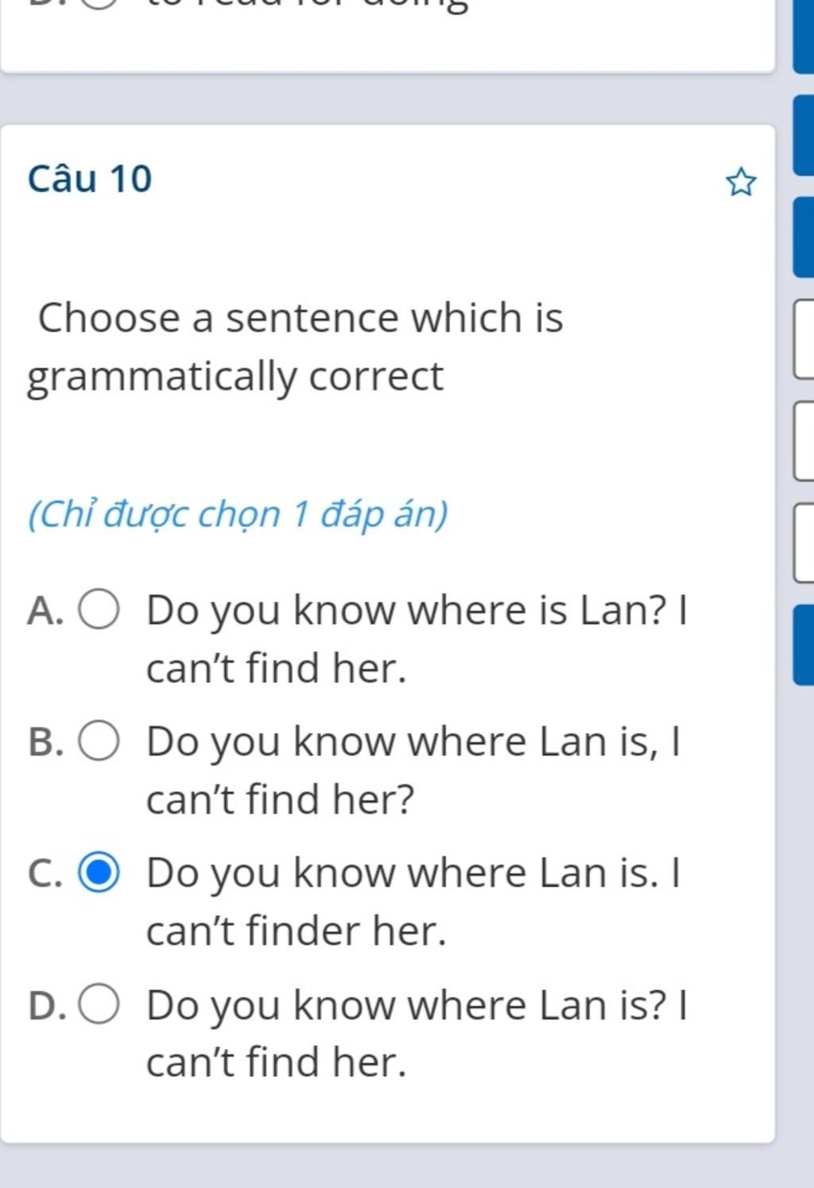Click the "Choose a sentence which is" prompt
This screenshot has width=814, height=1188.
[300, 318]
